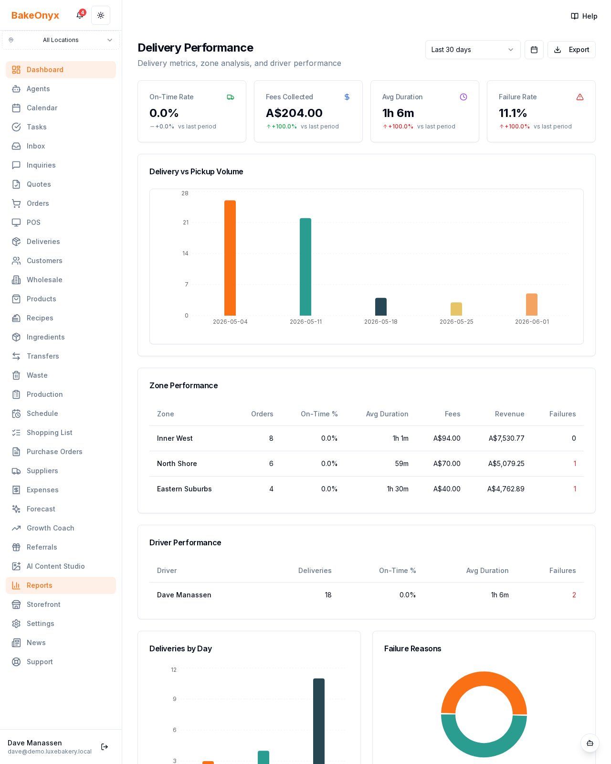Click the Products bag icon
This screenshot has width=611, height=764.
click(16, 299)
